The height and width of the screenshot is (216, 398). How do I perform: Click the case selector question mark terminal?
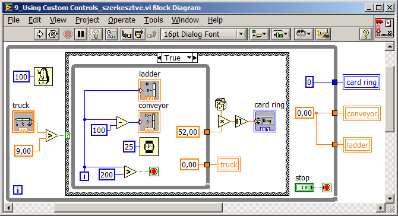(68, 135)
